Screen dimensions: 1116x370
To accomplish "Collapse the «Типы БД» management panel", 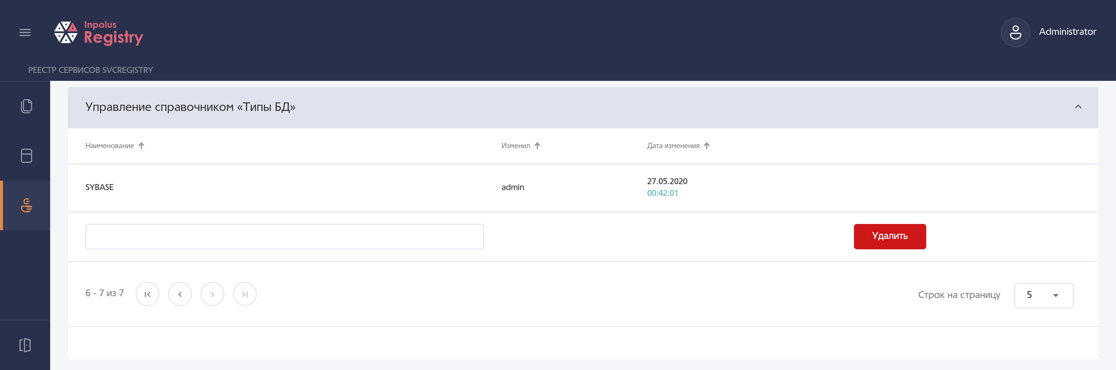I will coord(1078,107).
